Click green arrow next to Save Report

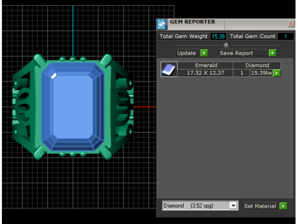[273, 53]
